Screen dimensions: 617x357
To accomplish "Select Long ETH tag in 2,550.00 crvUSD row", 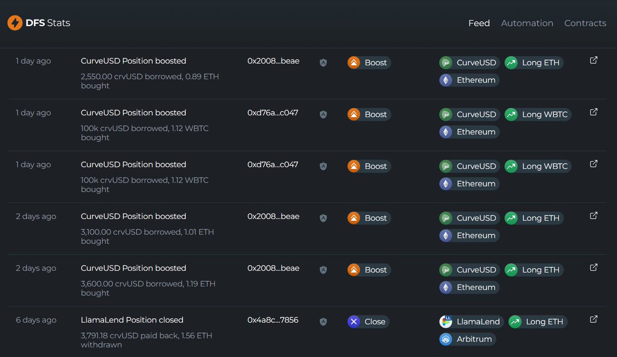I will pos(534,63).
